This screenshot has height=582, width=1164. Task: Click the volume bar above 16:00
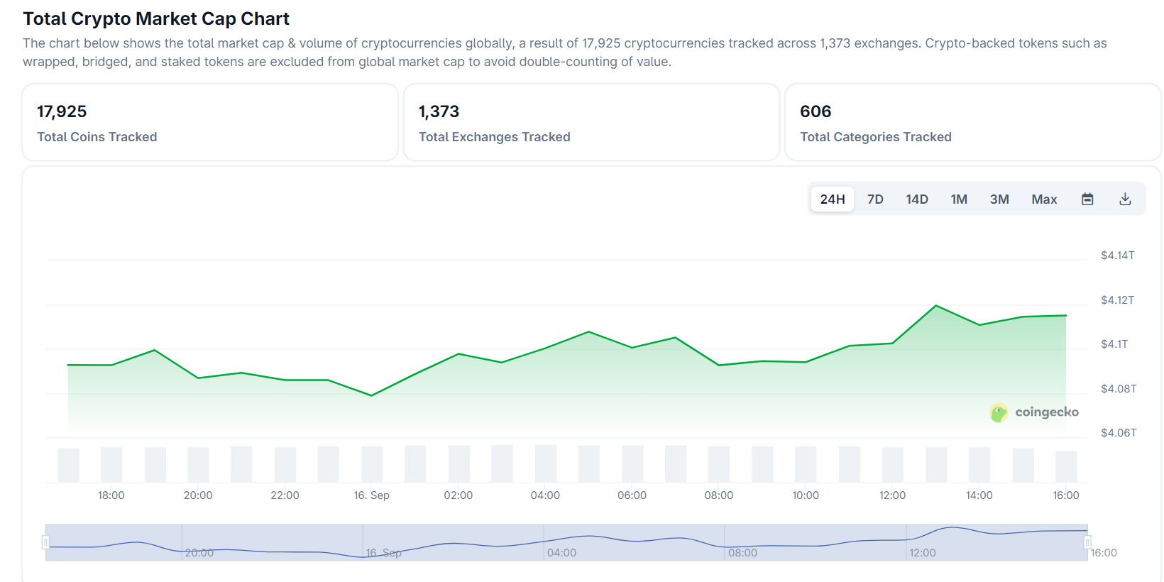click(x=1065, y=466)
